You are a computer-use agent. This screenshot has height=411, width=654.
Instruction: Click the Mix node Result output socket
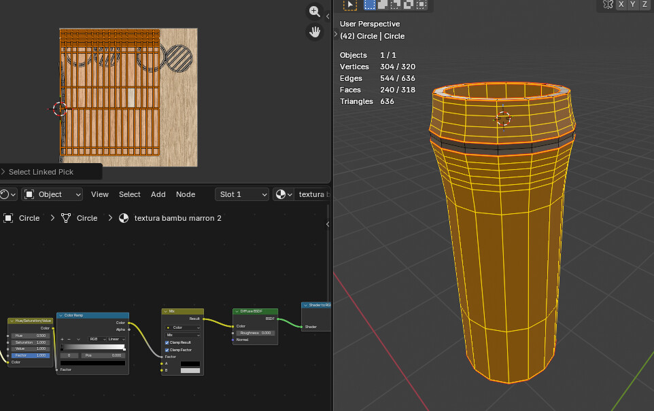tap(203, 319)
